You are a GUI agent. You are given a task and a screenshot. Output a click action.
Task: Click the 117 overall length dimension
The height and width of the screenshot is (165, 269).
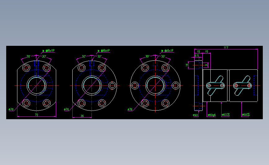point(226,48)
